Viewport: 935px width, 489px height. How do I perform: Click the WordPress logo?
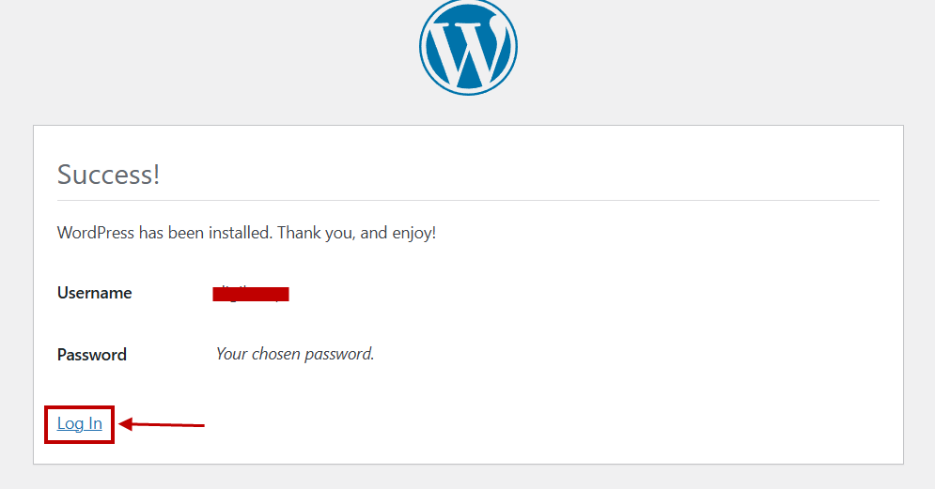tap(468, 46)
